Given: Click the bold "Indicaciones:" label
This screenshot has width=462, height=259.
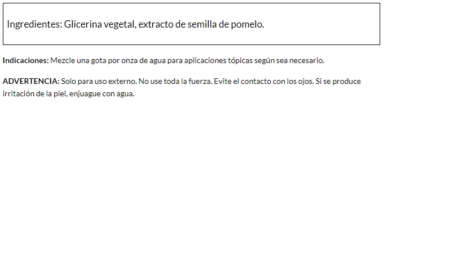Looking at the screenshot, I should tap(26, 60).
